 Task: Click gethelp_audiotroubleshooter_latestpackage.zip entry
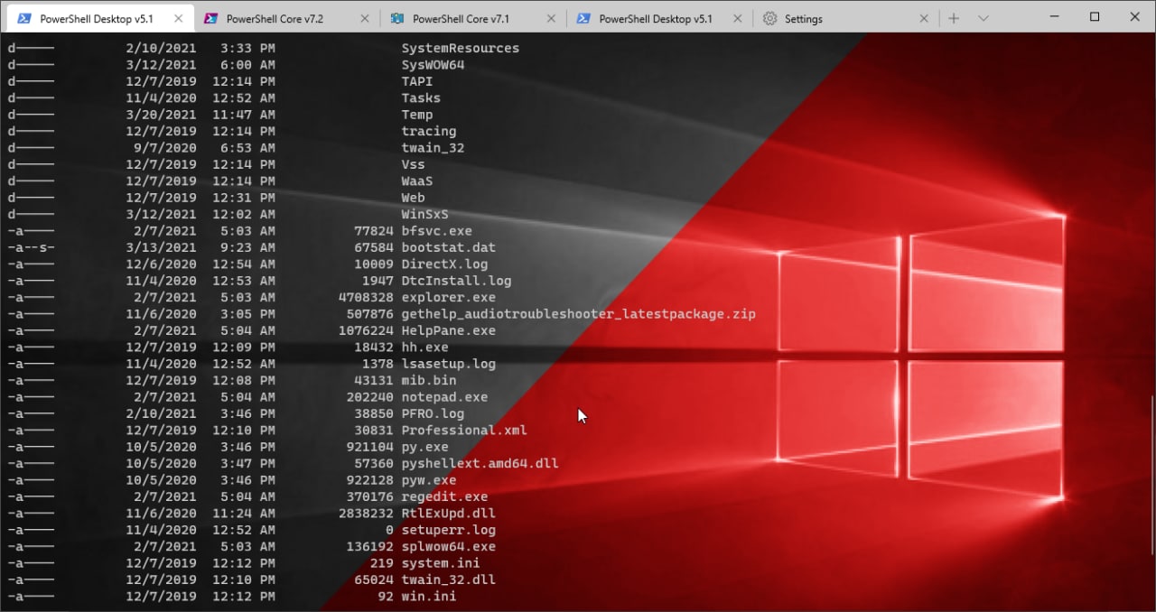click(x=579, y=314)
